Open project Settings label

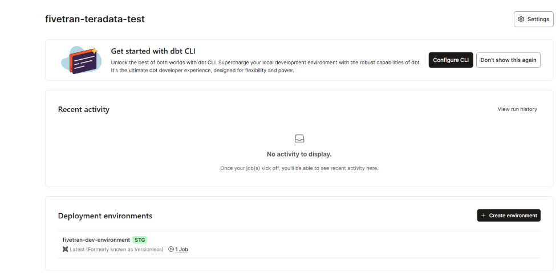(538, 19)
